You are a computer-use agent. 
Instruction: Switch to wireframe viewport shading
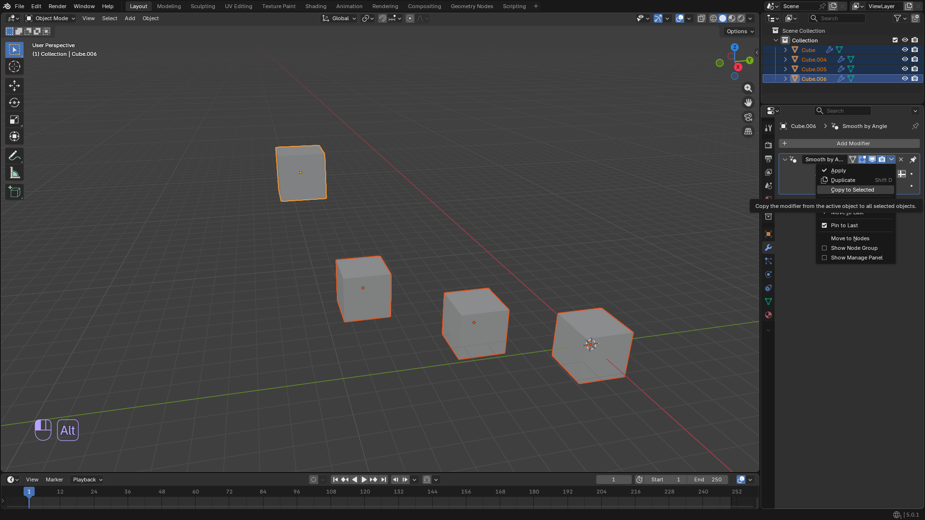[x=714, y=18]
